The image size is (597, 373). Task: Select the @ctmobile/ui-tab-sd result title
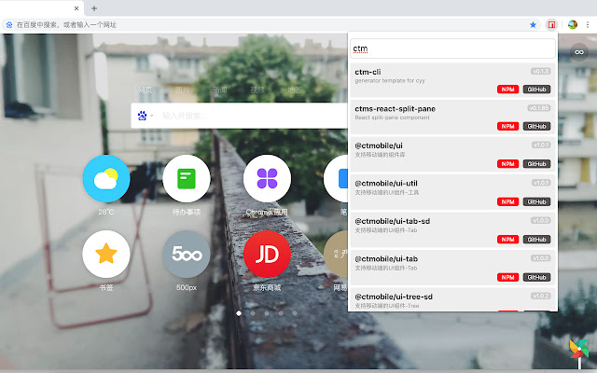[x=393, y=221]
